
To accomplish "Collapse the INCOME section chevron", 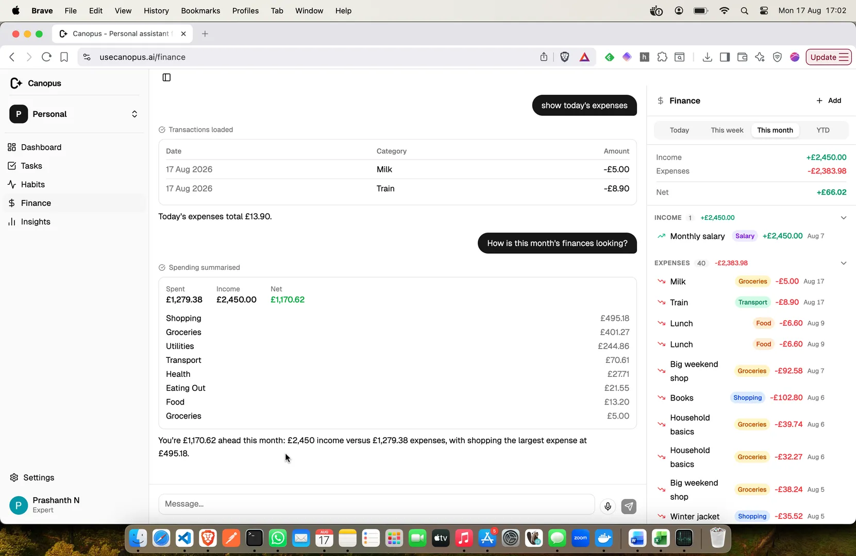I will click(x=843, y=218).
